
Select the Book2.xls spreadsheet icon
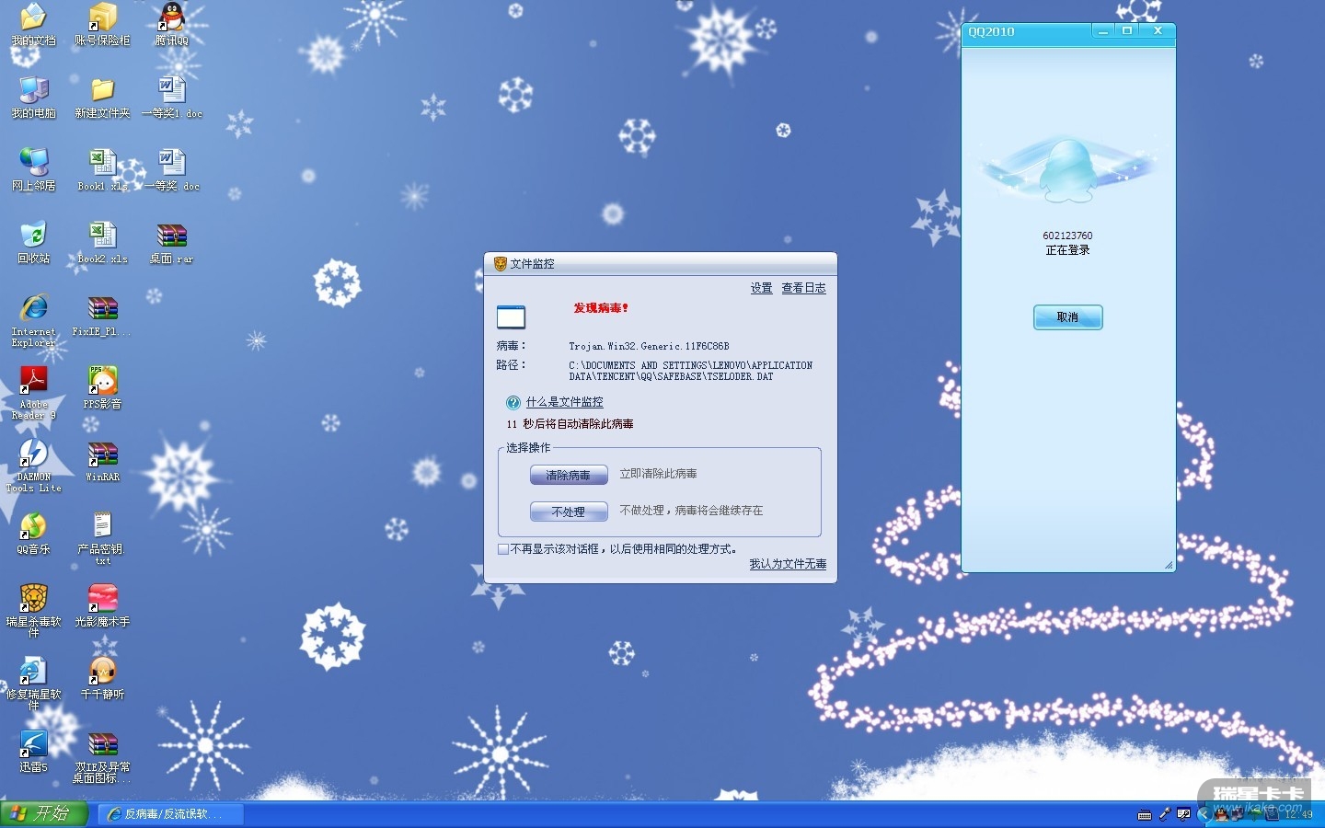click(102, 243)
